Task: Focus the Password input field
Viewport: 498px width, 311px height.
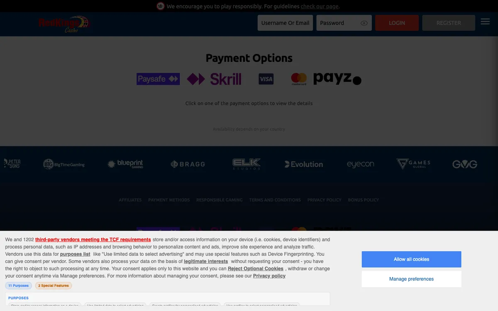Action: click(344, 23)
